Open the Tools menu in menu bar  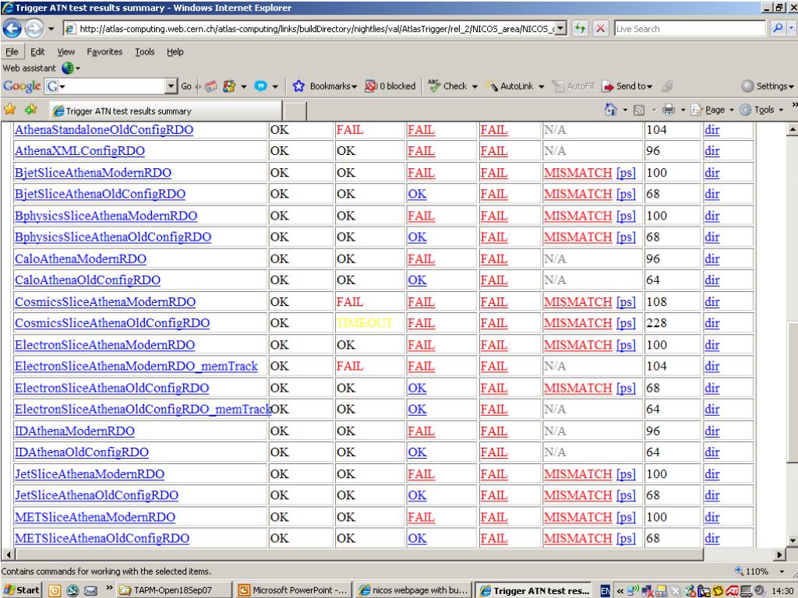[x=144, y=51]
